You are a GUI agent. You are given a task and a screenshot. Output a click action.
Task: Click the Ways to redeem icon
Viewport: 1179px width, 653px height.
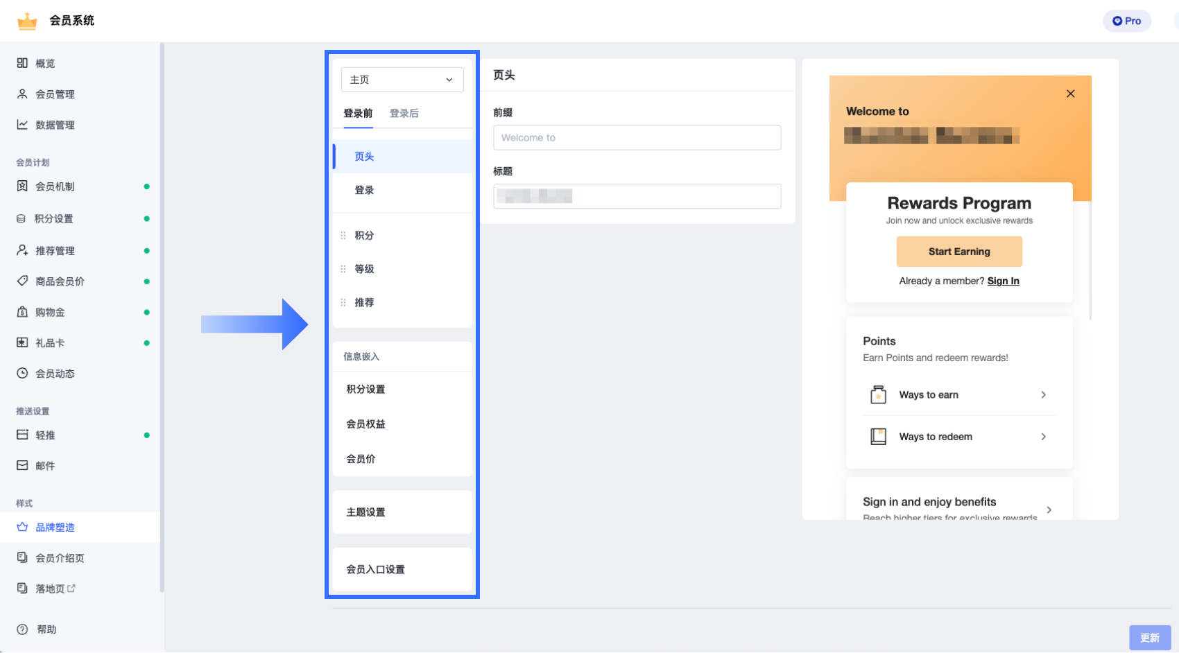878,437
